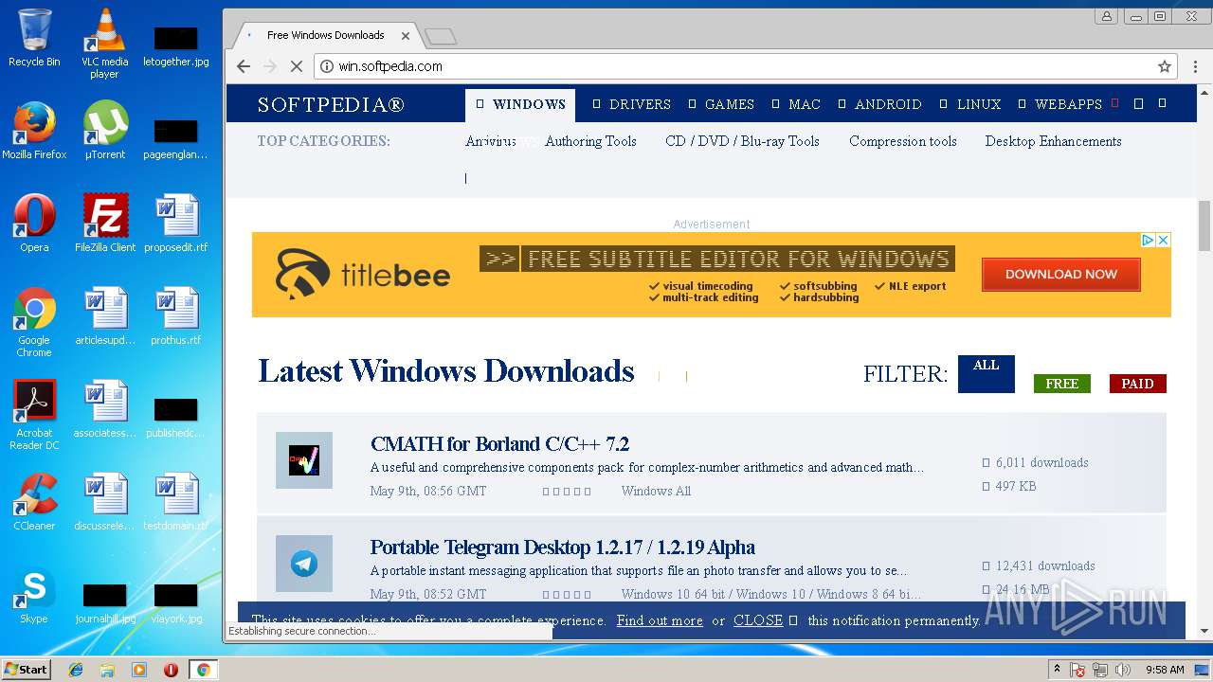Open the Start menu

point(26,670)
